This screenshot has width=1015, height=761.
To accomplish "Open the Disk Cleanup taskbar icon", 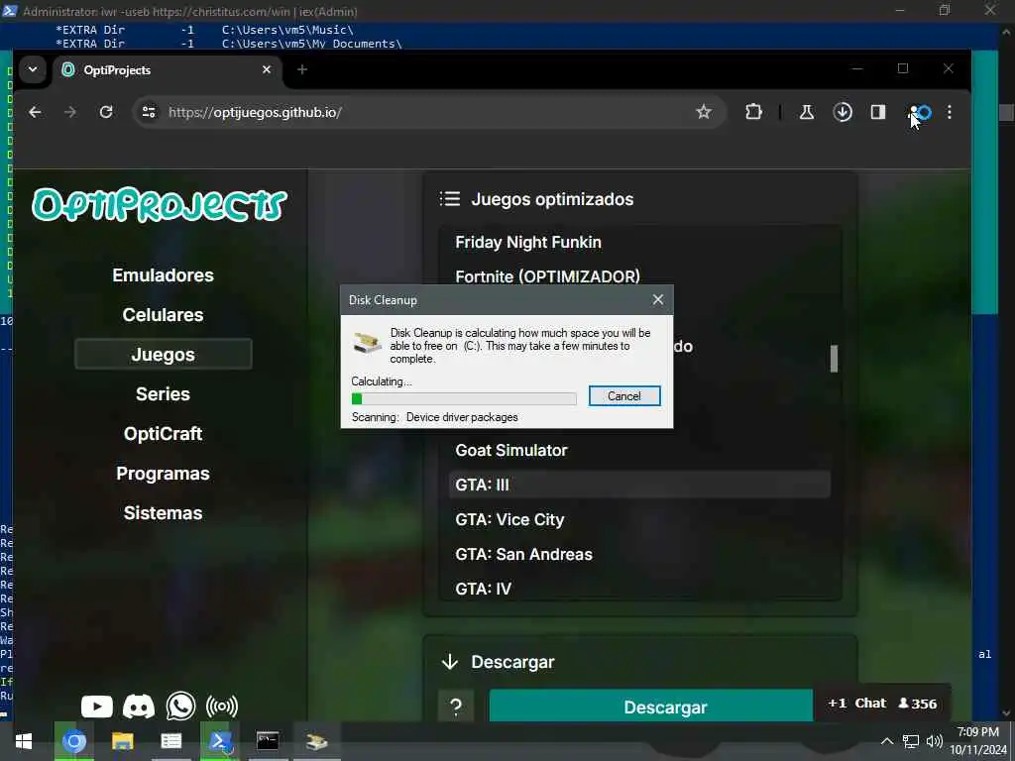I will (x=317, y=741).
